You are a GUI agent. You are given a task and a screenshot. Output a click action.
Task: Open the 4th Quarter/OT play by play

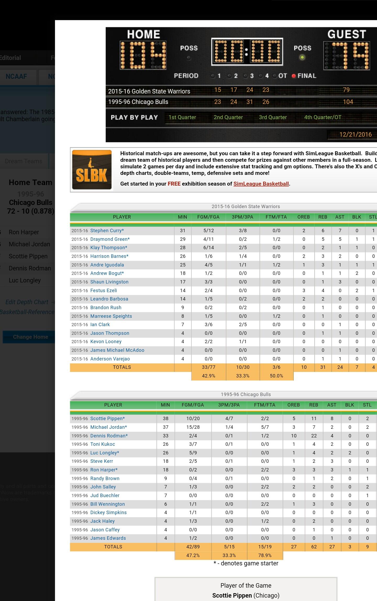[323, 117]
